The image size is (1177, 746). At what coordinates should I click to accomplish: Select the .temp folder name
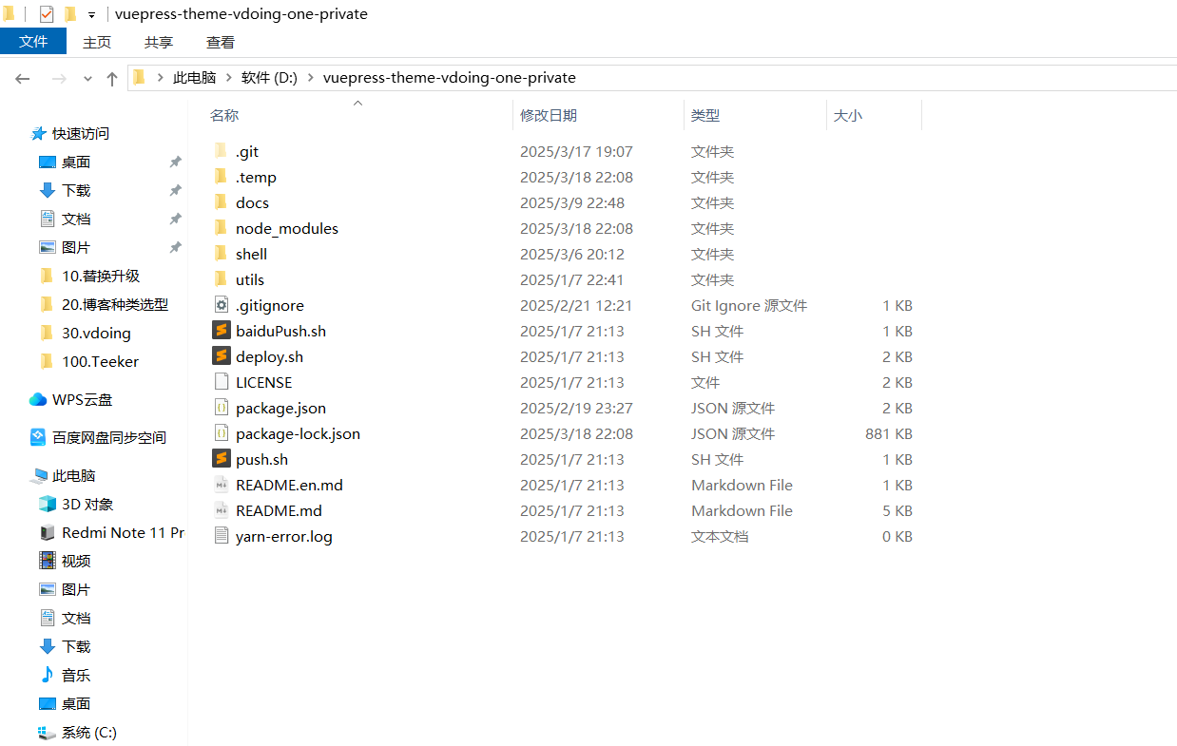(256, 177)
